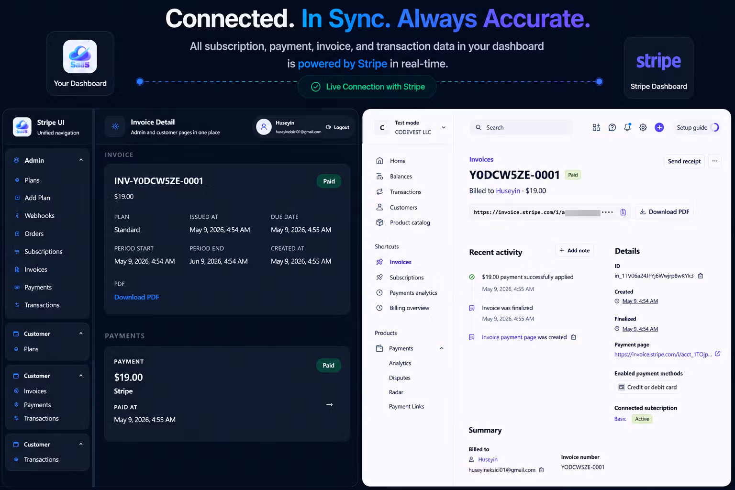Click the invoice URL field

(x=549, y=212)
